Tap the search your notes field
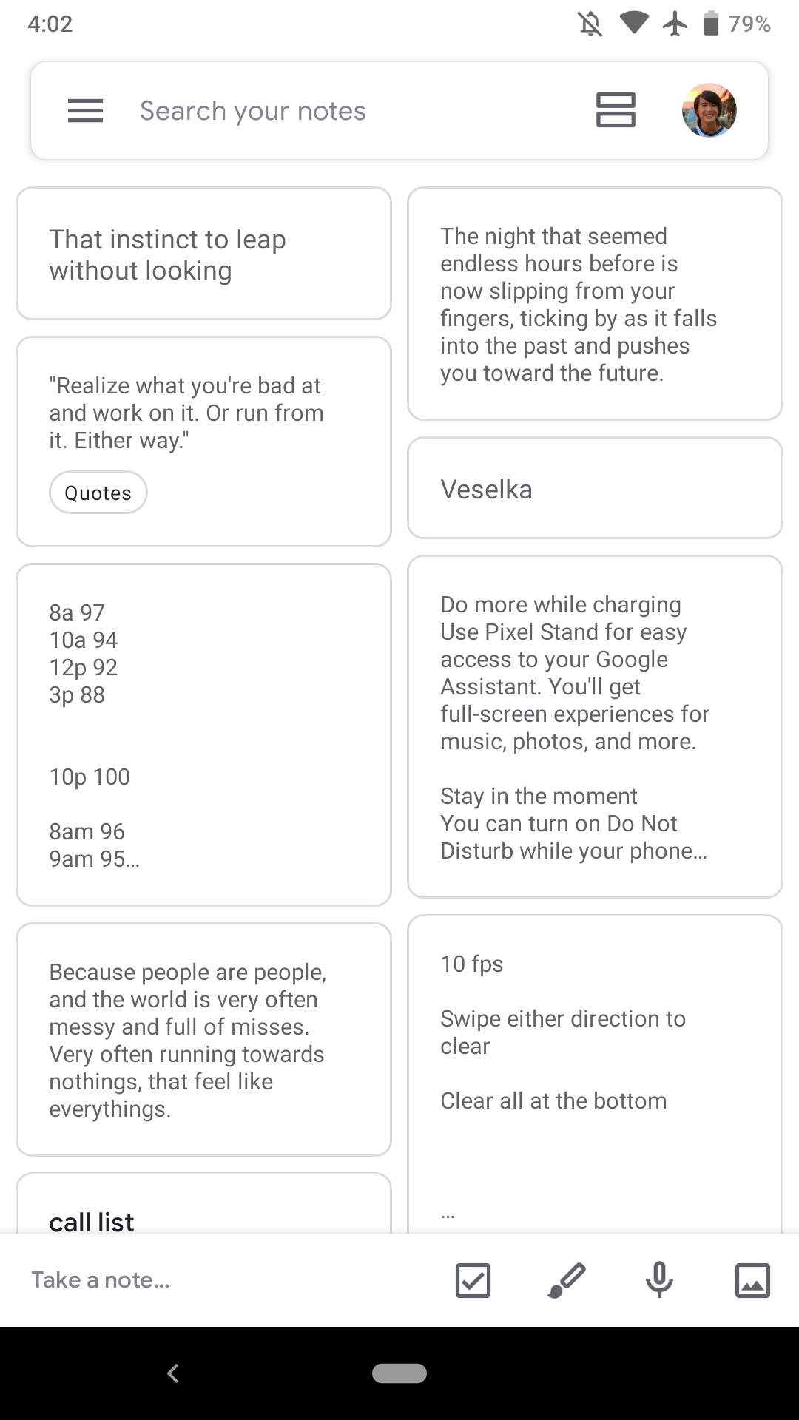Viewport: 799px width, 1420px height. coord(296,110)
